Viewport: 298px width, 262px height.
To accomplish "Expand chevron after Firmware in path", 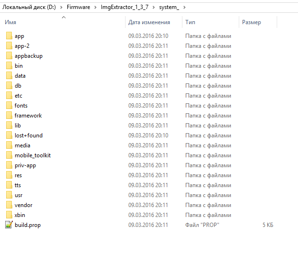I will [95, 7].
